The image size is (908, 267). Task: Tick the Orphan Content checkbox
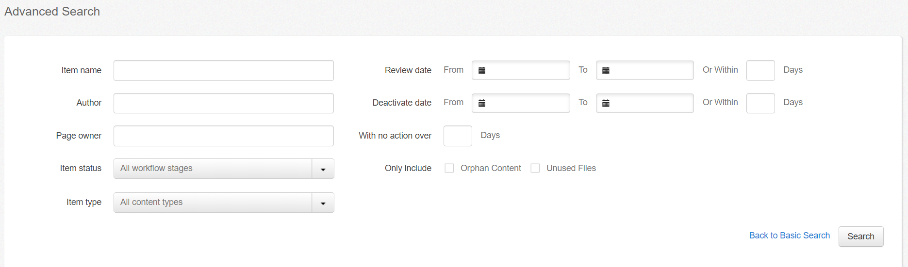click(x=449, y=168)
